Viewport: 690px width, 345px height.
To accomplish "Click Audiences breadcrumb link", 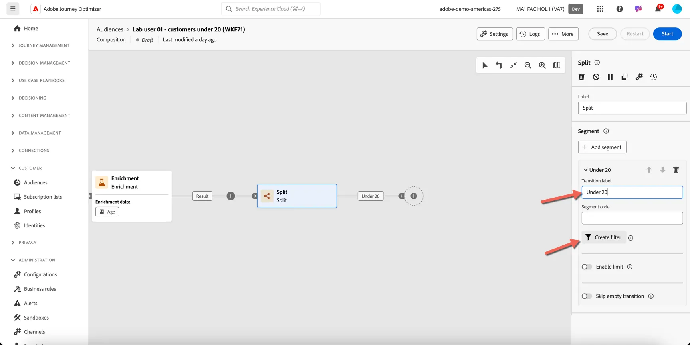I will [x=110, y=29].
